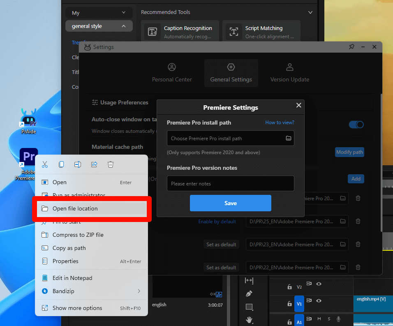Viewport: 393px width, 326px height.
Task: Browse for the Premiere Pro install path folder
Action: click(288, 138)
